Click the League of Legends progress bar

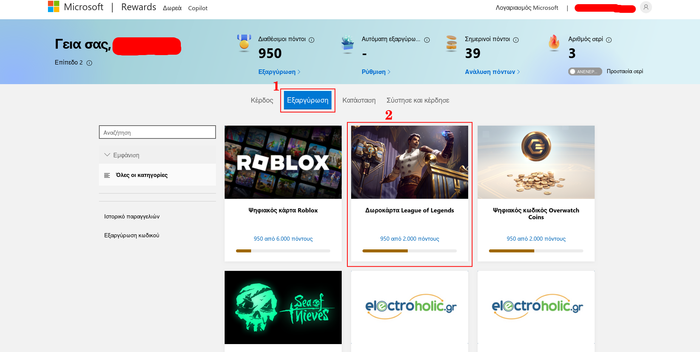click(x=410, y=251)
